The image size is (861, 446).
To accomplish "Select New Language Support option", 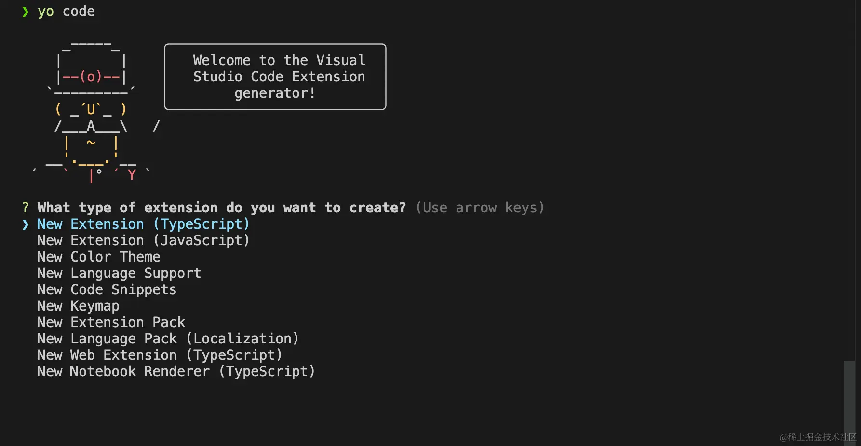I will tap(119, 274).
